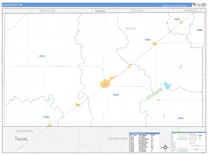208x156 pixels.
Task: Click the 'LOC' column header
Action: click(x=153, y=135)
